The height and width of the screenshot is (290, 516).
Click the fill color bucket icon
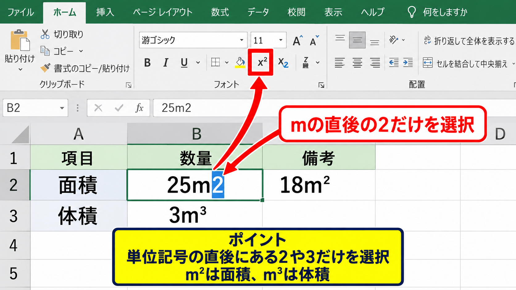coord(240,63)
